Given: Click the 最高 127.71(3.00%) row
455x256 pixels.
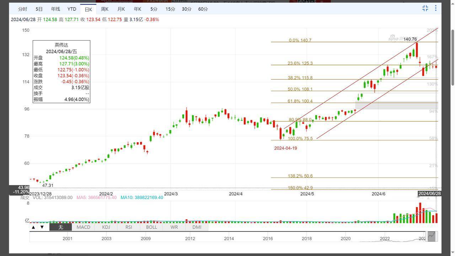Looking at the screenshot, I should pyautogui.click(x=61, y=64).
